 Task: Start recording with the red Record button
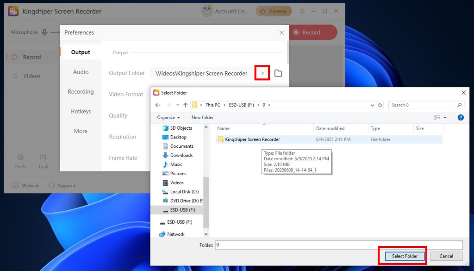pos(313,32)
